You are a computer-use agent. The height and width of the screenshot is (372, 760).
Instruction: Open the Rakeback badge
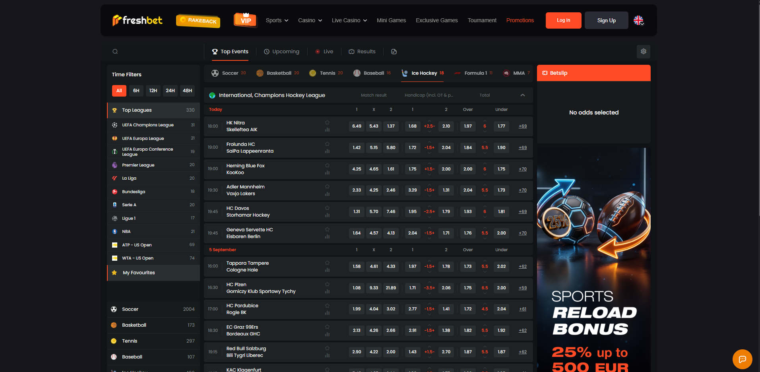click(198, 20)
